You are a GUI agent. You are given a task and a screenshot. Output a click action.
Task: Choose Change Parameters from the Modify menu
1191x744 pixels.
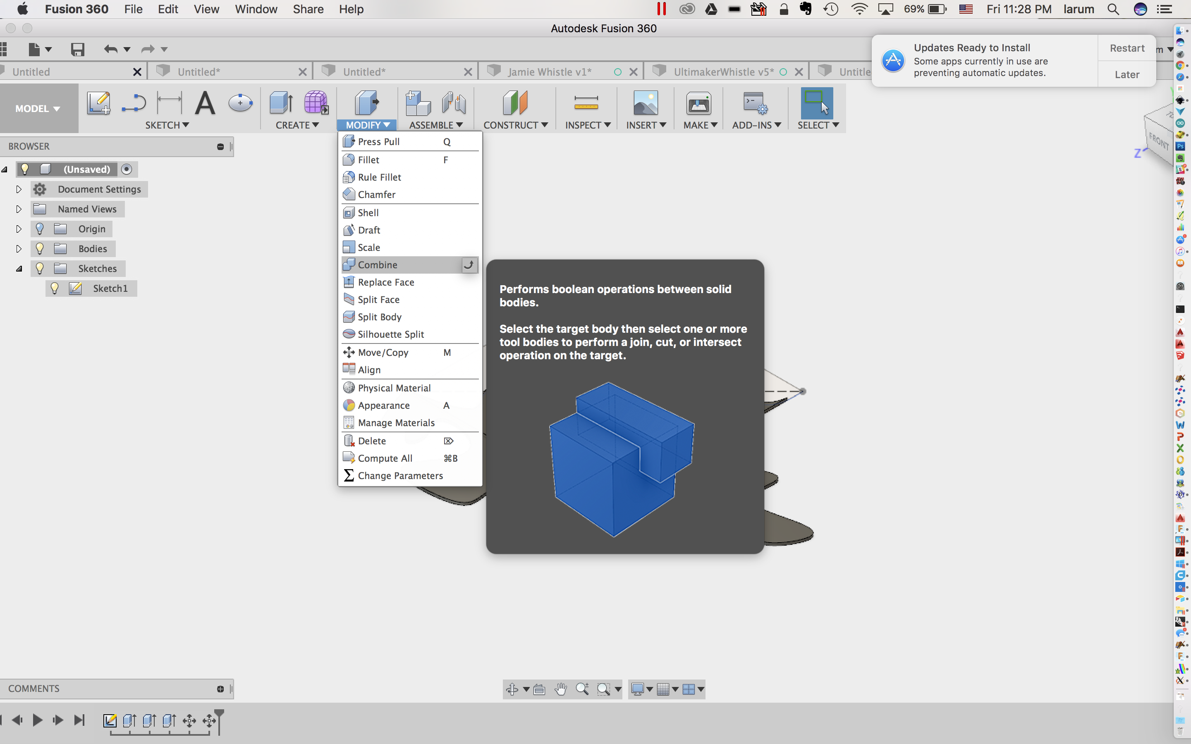[410, 475]
